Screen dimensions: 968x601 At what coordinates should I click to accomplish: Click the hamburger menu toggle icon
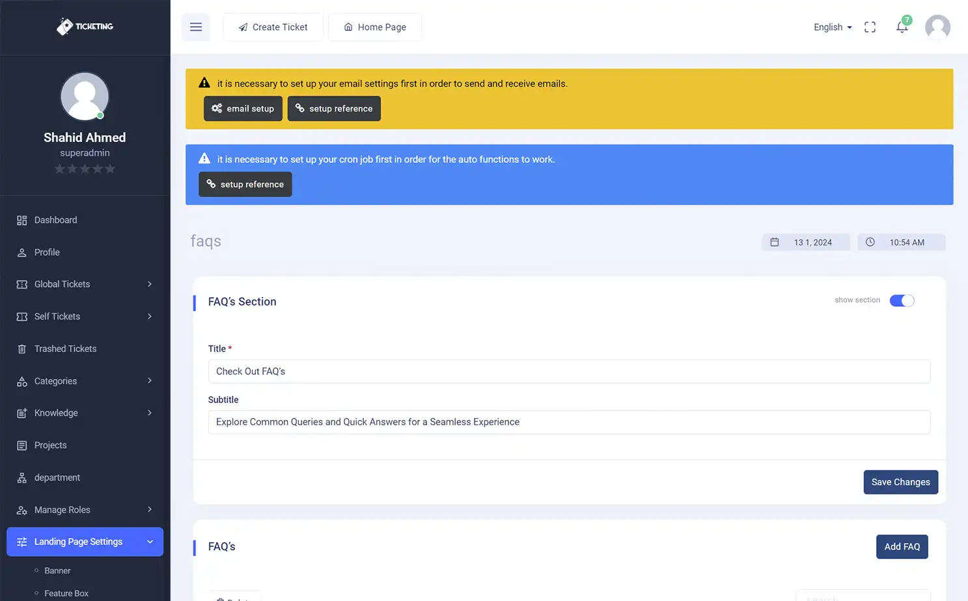click(x=196, y=27)
